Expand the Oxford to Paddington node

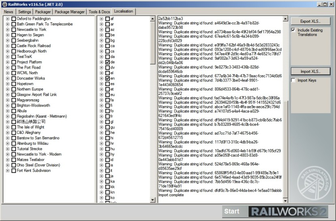[x=8, y=19]
